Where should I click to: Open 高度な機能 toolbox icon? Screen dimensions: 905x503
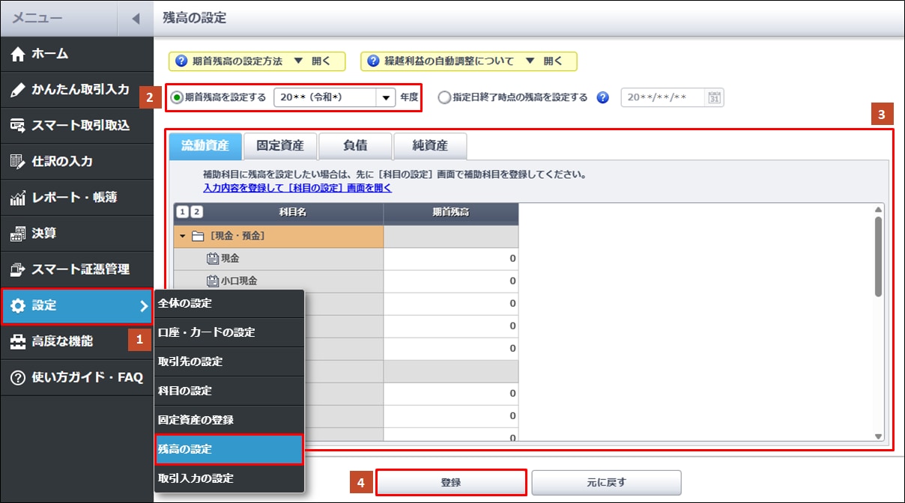(19, 341)
